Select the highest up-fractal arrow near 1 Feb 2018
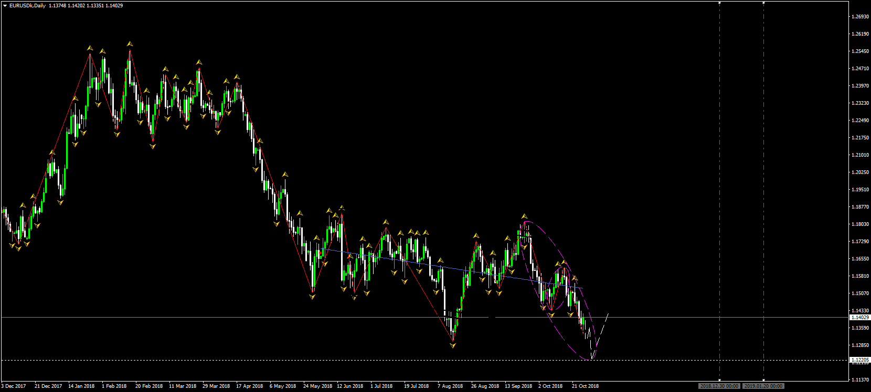This screenshot has width=871, height=392. [130, 44]
